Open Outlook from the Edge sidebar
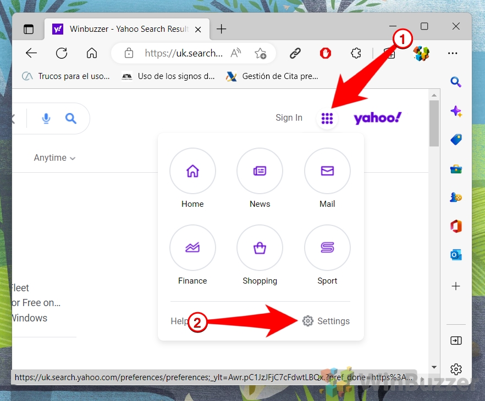Image resolution: width=485 pixels, height=401 pixels. click(x=456, y=255)
